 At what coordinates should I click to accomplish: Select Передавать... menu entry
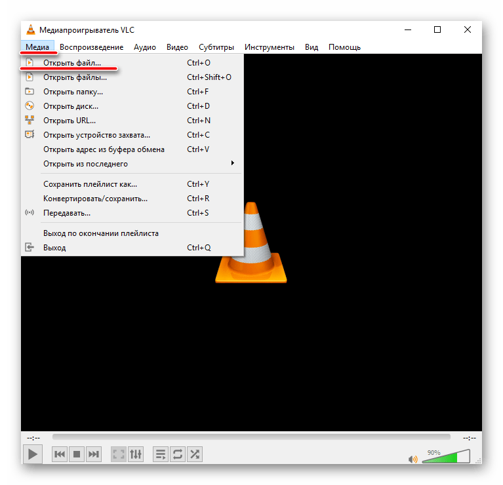coord(132,213)
